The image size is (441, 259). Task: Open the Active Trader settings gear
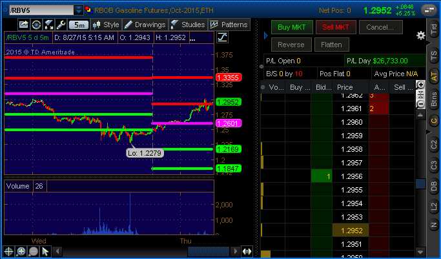[421, 35]
